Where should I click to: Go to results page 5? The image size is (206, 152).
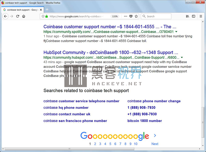(110, 144)
